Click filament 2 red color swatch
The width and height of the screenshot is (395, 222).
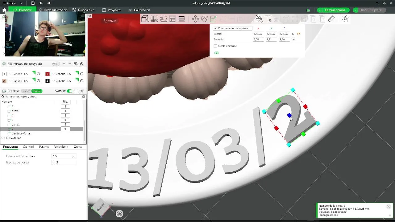click(48, 74)
